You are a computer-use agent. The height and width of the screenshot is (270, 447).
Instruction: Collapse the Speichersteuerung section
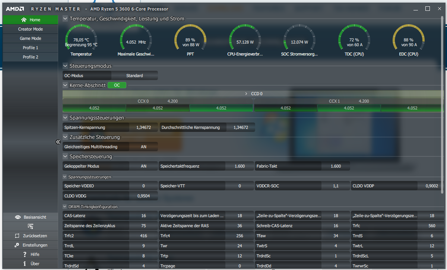coord(65,156)
